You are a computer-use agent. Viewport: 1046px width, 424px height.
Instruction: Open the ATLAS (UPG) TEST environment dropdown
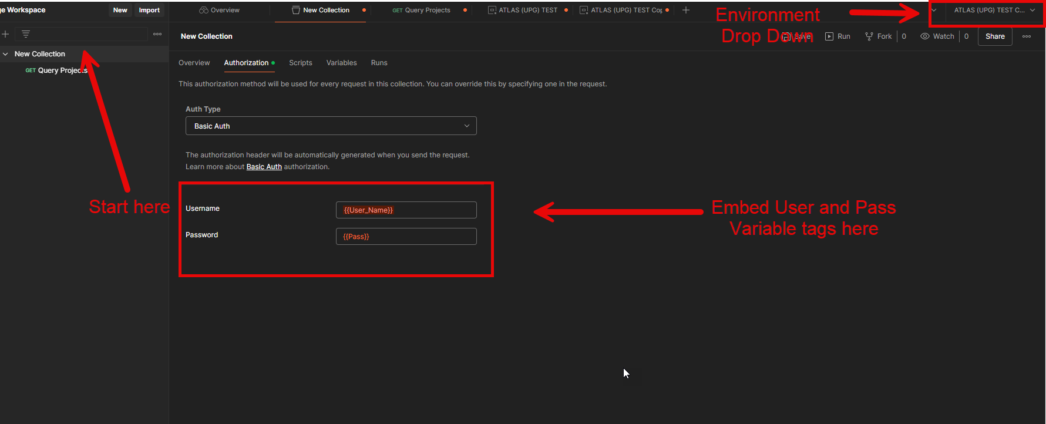point(994,10)
